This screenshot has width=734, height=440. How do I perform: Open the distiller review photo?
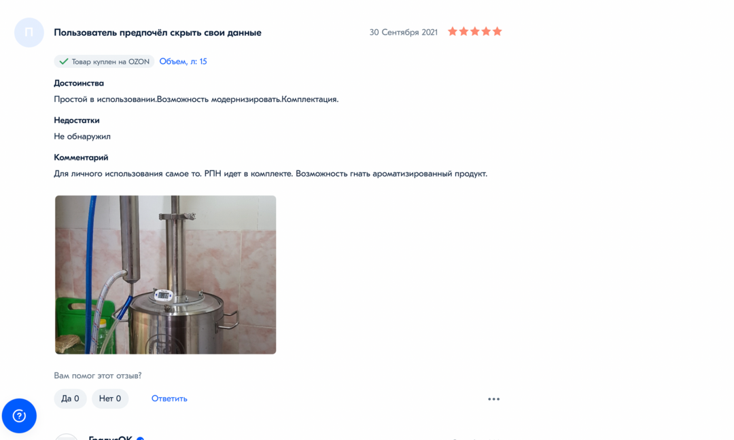pyautogui.click(x=166, y=274)
